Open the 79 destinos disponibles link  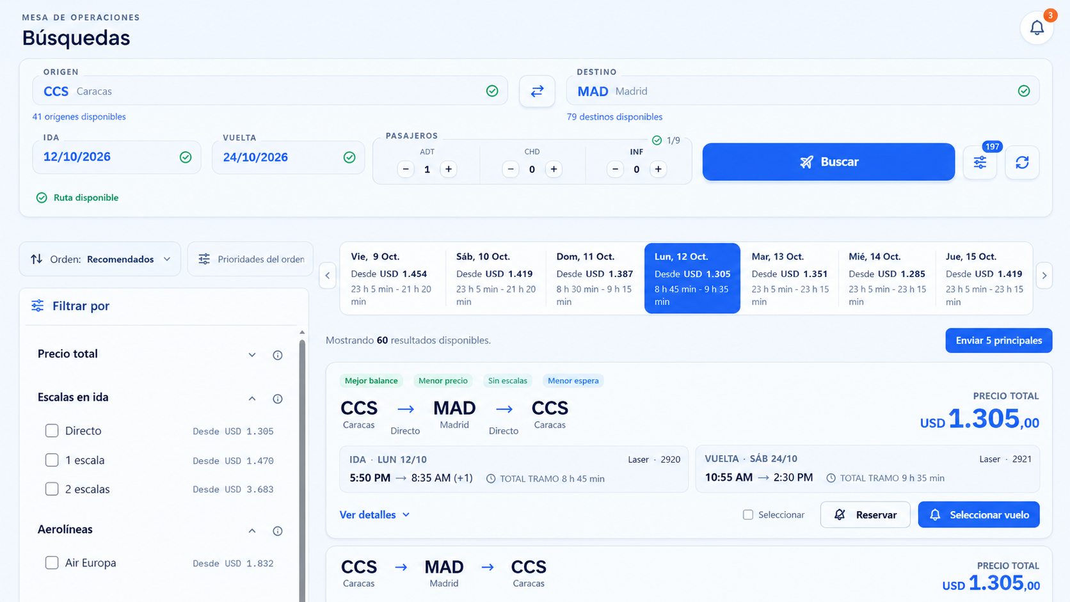click(x=614, y=116)
